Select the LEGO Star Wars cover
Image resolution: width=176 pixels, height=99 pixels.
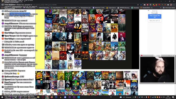pos(112,76)
